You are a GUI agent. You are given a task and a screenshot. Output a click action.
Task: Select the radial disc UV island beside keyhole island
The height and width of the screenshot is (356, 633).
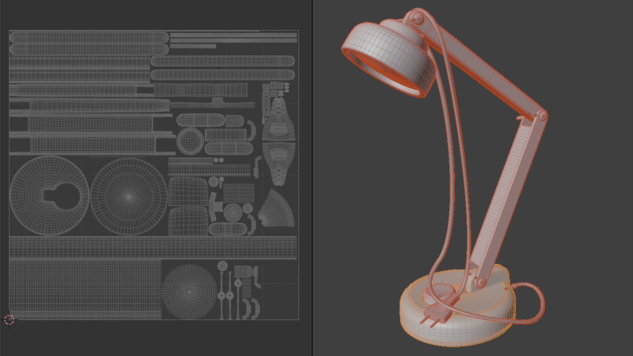click(x=129, y=196)
